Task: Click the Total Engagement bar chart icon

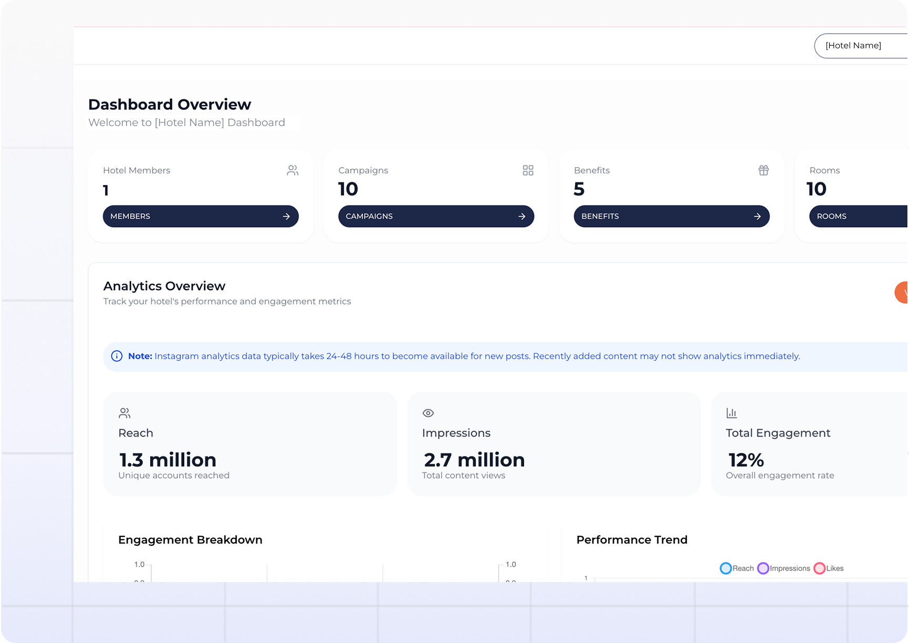Action: (x=732, y=413)
